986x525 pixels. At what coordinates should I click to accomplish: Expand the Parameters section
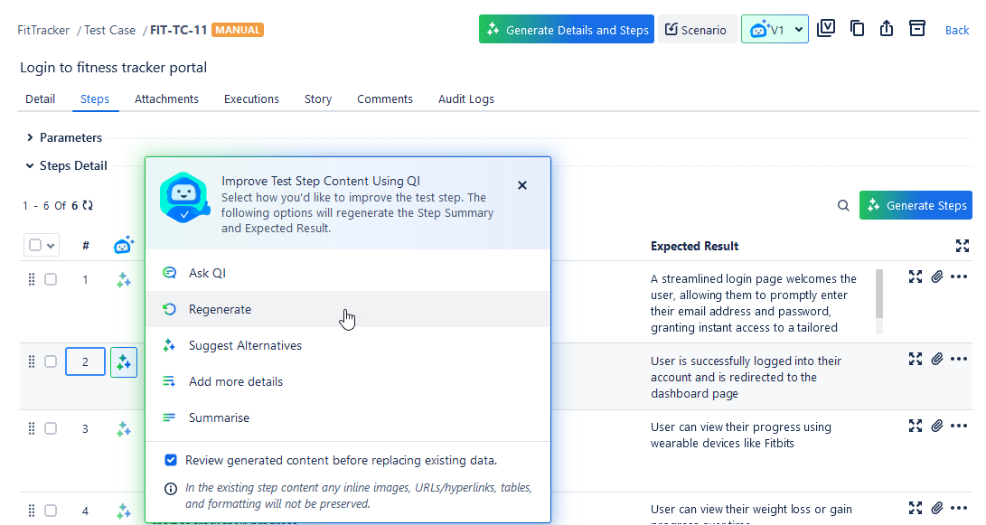(30, 138)
